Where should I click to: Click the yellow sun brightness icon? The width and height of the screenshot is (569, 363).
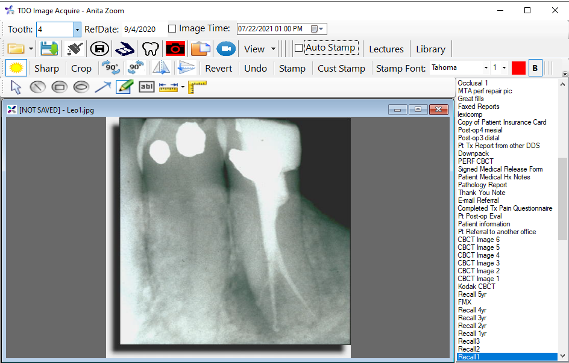[x=16, y=68]
